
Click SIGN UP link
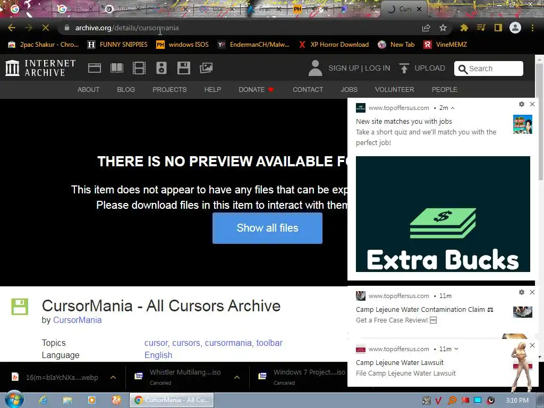(x=344, y=68)
